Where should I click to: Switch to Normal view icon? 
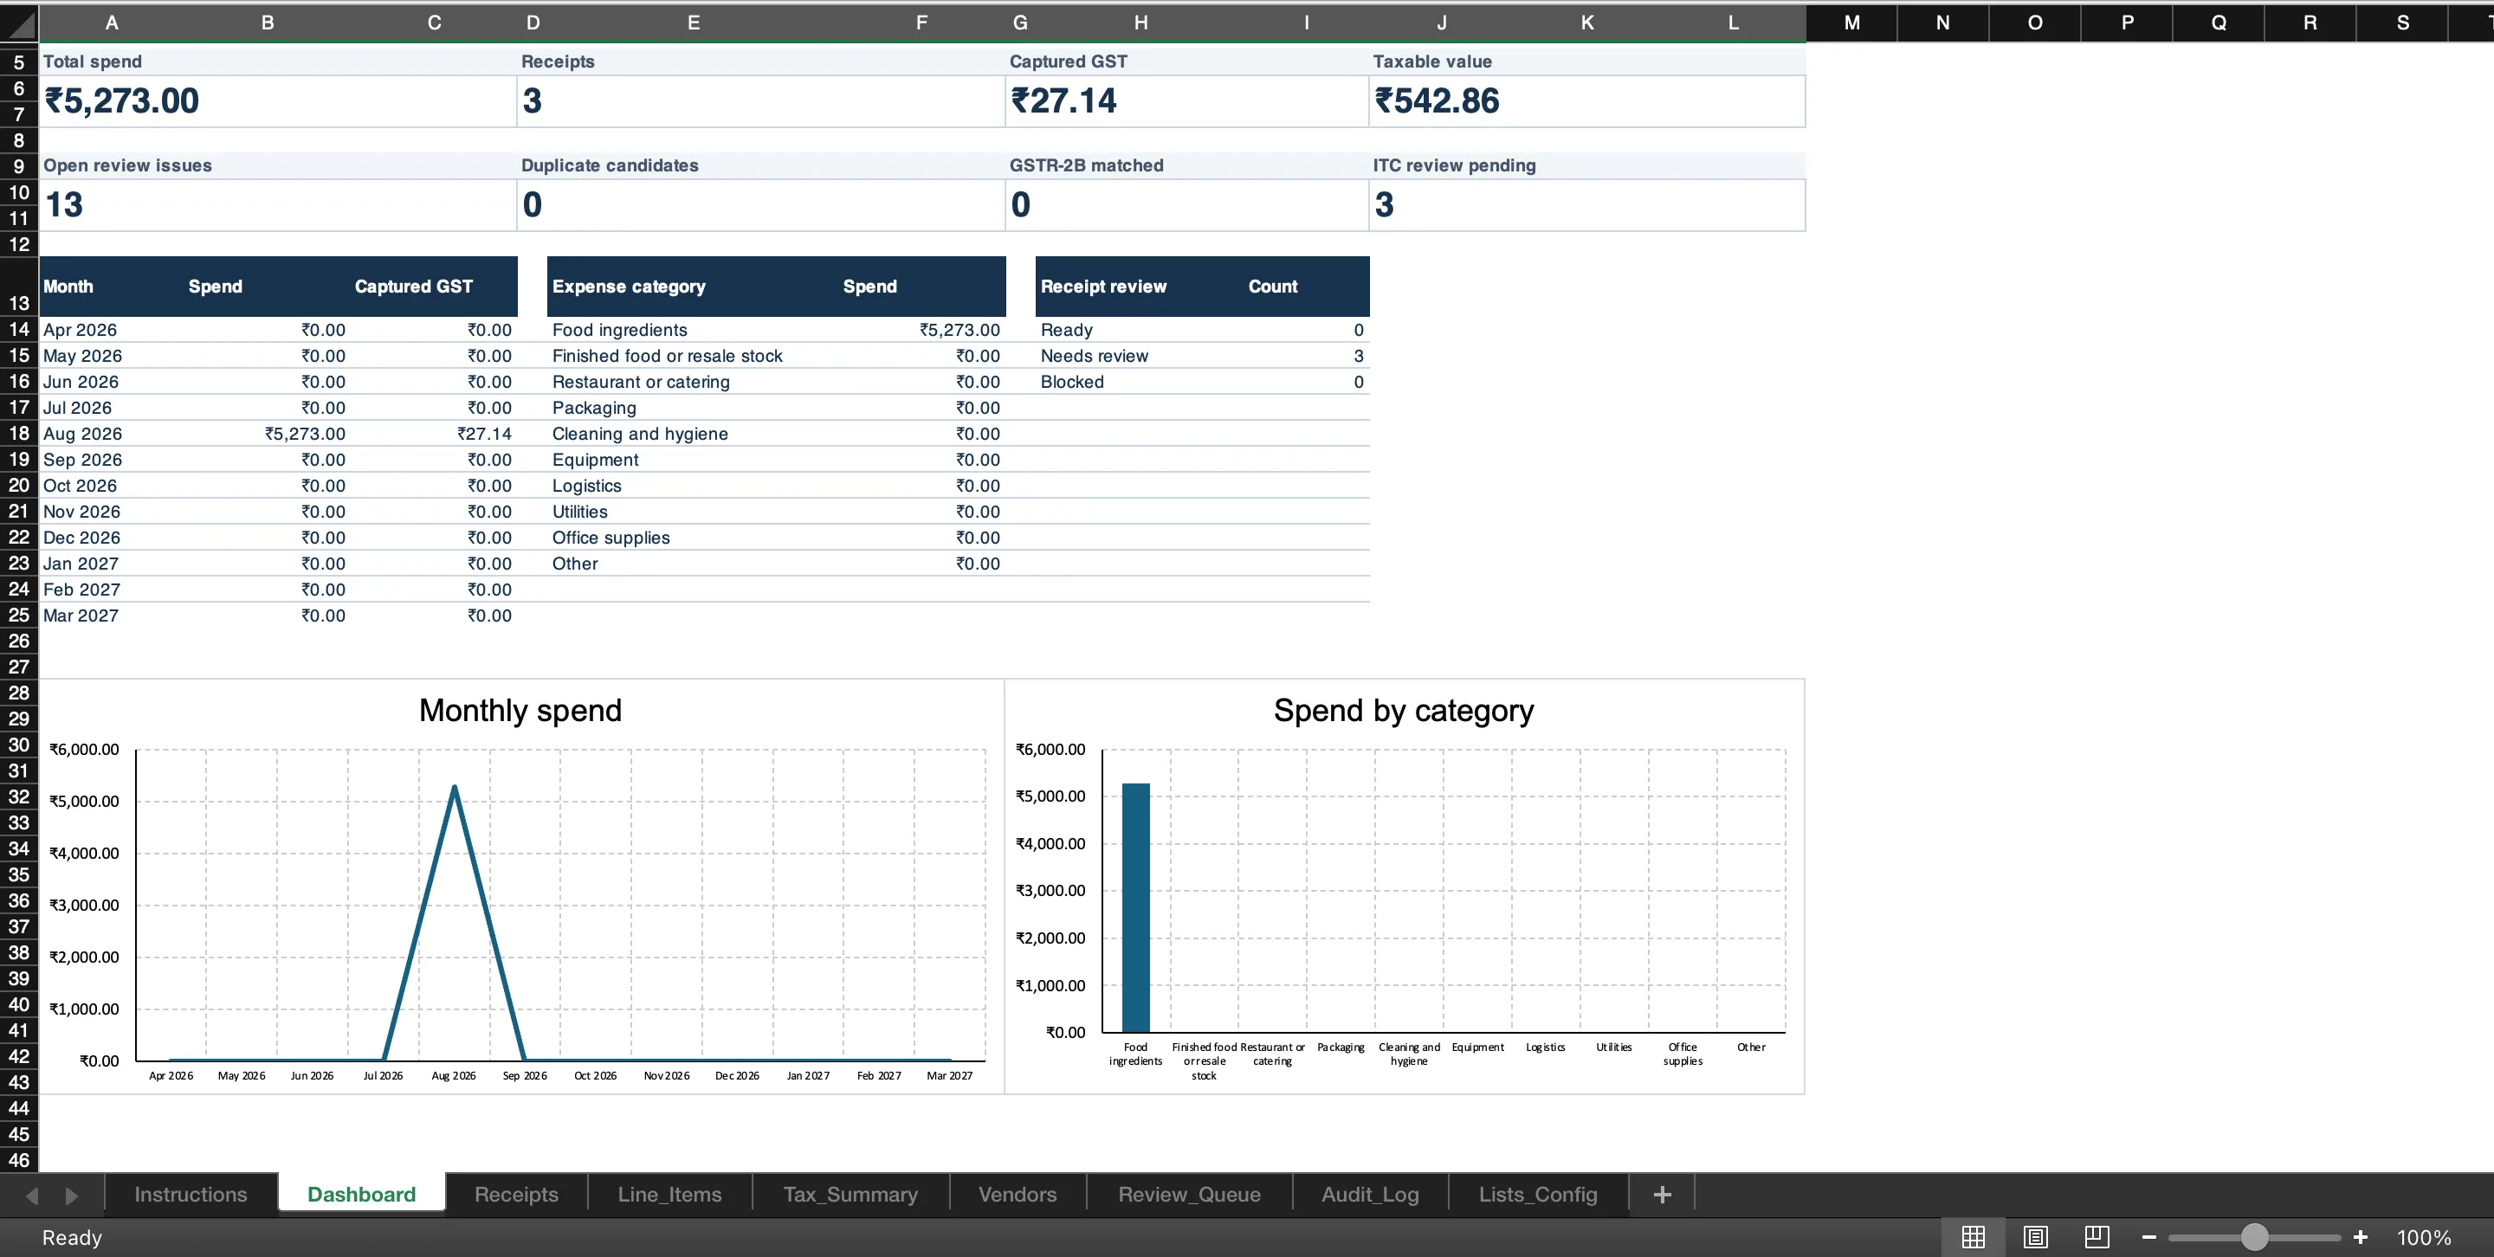pos(1974,1237)
